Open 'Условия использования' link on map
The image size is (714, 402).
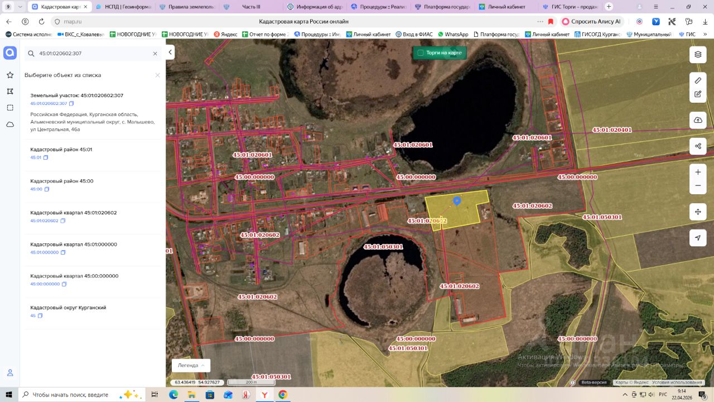coord(677,382)
